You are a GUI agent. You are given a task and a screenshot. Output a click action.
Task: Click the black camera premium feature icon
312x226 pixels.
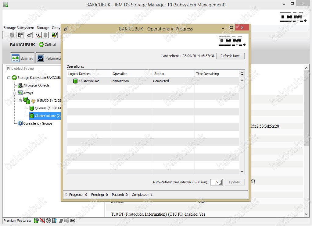(73, 221)
